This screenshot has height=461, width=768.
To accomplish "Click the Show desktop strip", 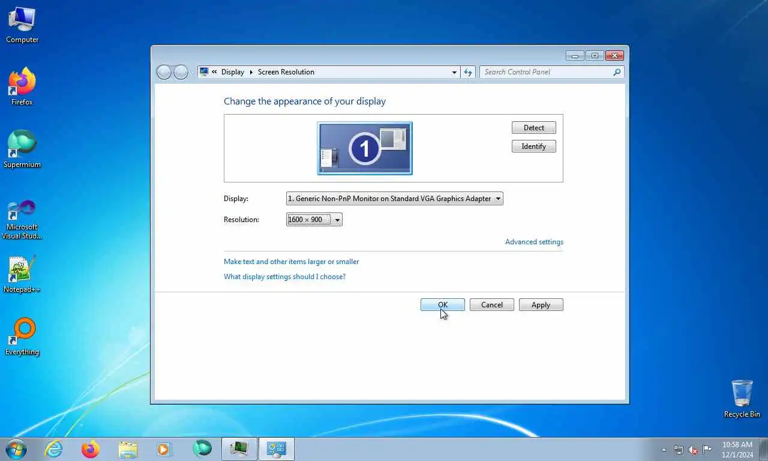I will [x=764, y=450].
